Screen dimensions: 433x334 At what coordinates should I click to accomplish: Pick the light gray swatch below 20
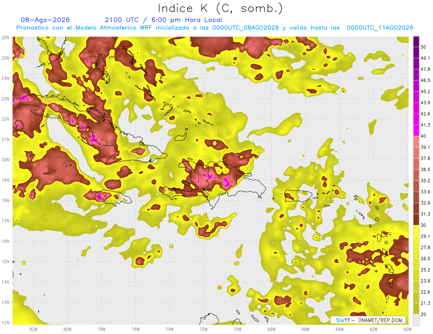pos(416,319)
